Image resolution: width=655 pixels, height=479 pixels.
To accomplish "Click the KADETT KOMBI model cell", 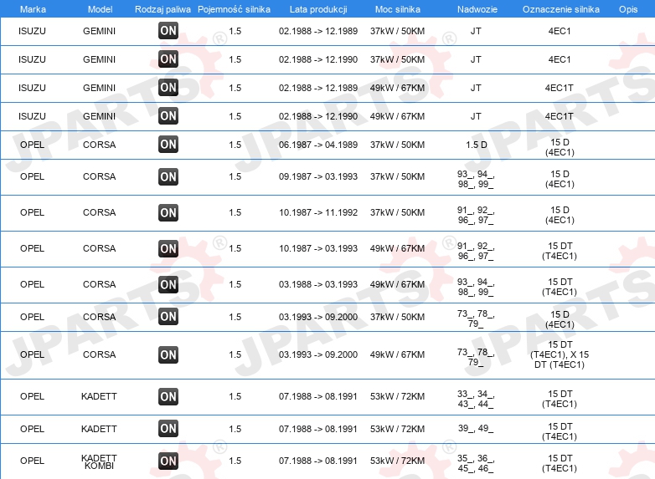I will click(x=99, y=462).
